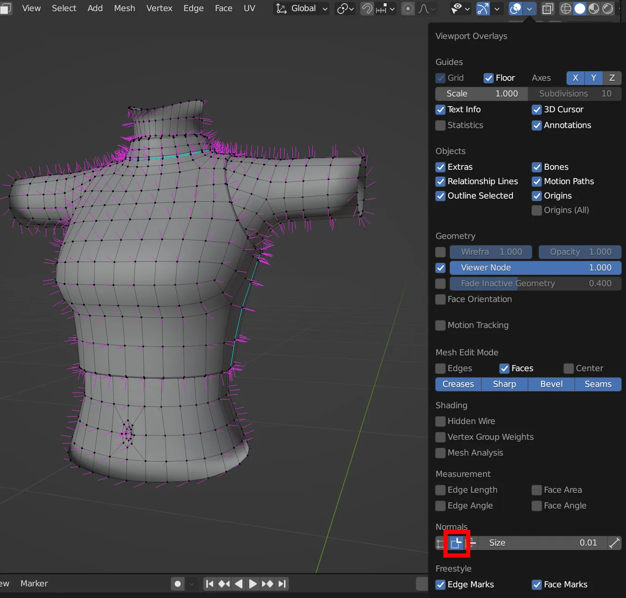This screenshot has height=598, width=626.
Task: Open the Vertex menu
Action: point(159,8)
